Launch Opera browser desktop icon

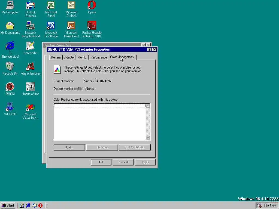coord(92,7)
